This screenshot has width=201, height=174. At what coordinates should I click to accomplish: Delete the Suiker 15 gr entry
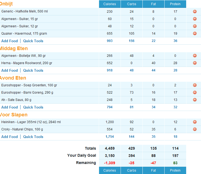(195, 19)
